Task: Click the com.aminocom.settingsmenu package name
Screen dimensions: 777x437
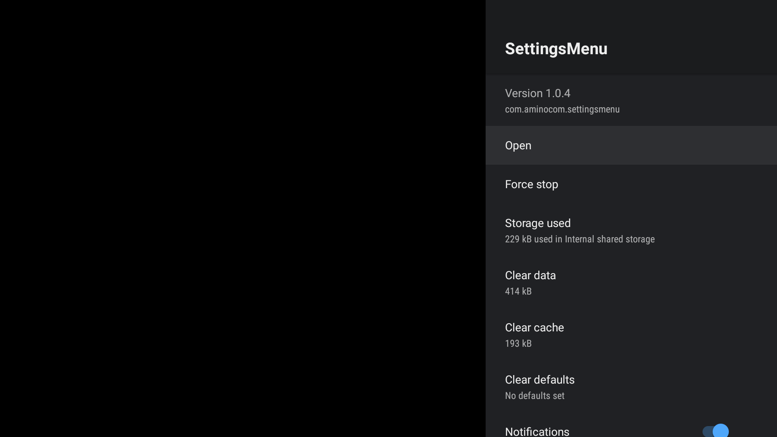Action: [562, 109]
